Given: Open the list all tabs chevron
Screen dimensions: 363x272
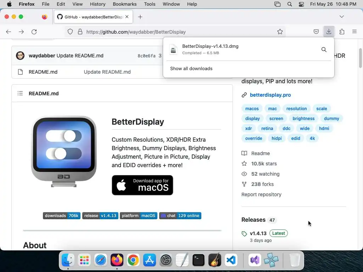Looking at the screenshot, I should coord(341,17).
